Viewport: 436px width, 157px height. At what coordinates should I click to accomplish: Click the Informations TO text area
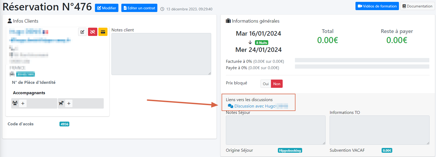click(x=379, y=130)
